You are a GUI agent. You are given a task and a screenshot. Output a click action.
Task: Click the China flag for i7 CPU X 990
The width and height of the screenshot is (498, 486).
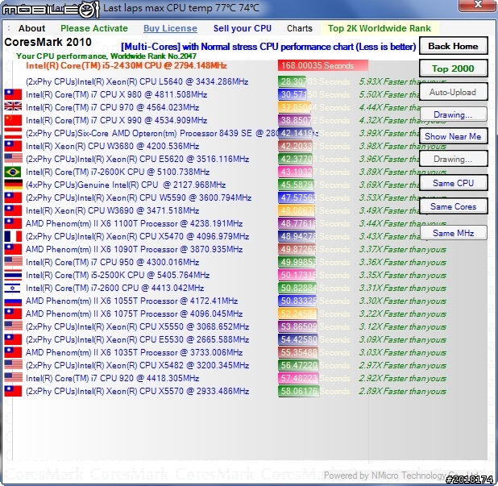coord(13,120)
